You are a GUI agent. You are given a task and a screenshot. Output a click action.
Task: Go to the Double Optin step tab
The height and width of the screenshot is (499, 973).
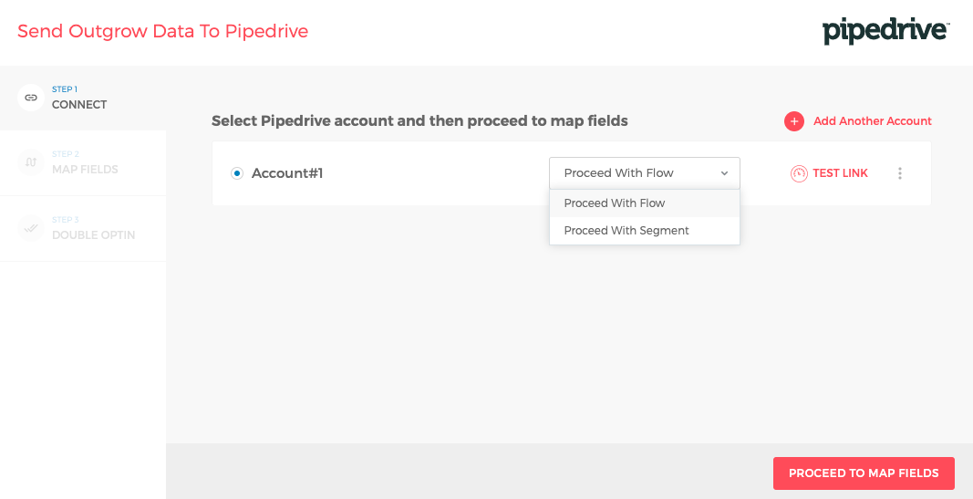(93, 234)
